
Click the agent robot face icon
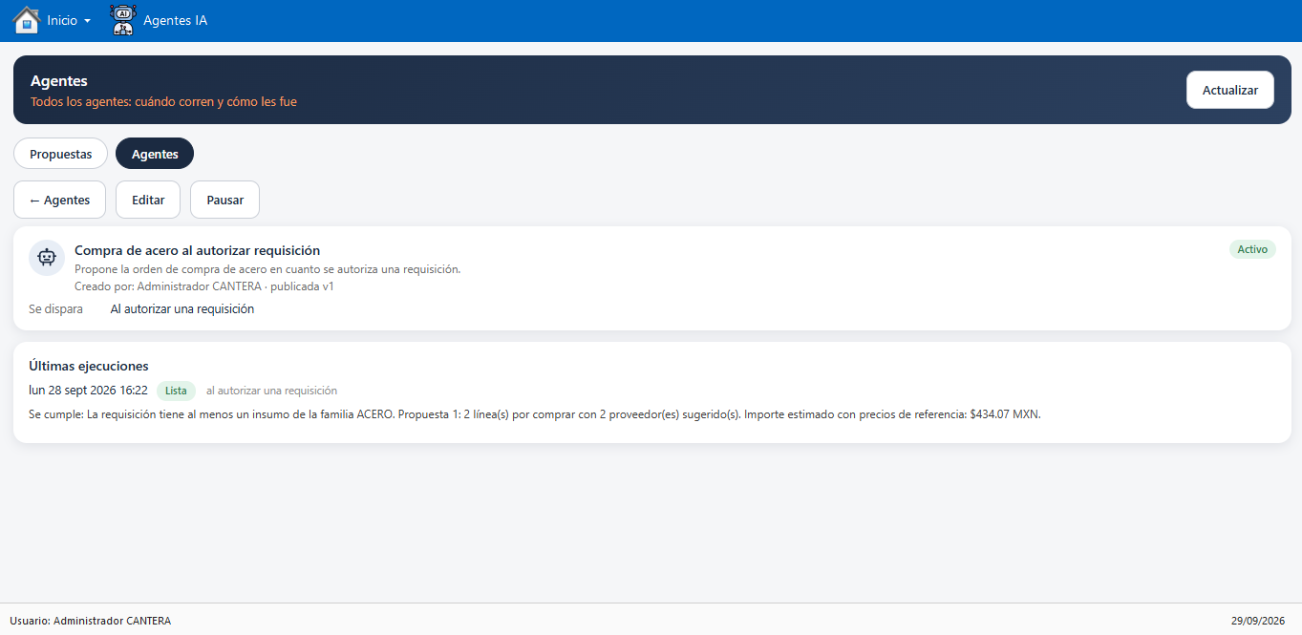[47, 258]
